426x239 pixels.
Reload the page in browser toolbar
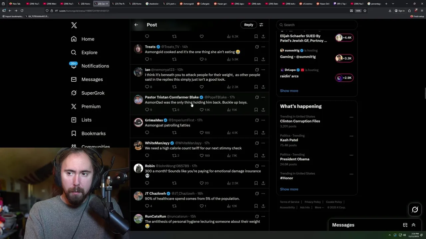click(22, 11)
